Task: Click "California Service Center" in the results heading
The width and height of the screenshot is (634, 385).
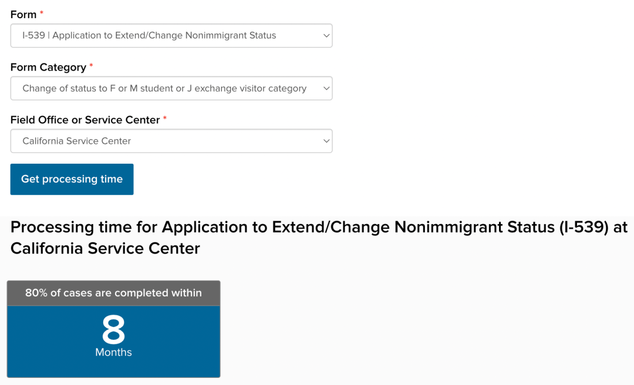Action: point(105,249)
